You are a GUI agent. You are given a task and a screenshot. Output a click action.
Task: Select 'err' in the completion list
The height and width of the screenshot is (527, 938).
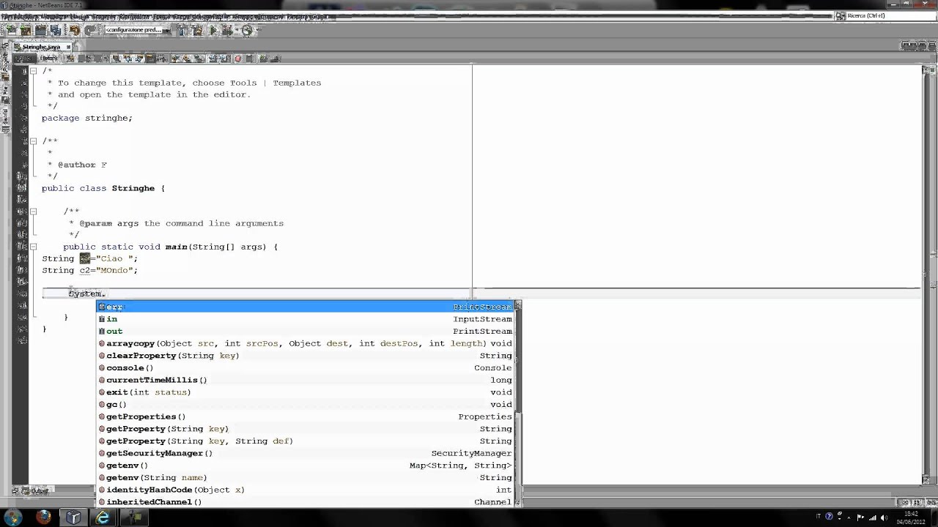(306, 307)
